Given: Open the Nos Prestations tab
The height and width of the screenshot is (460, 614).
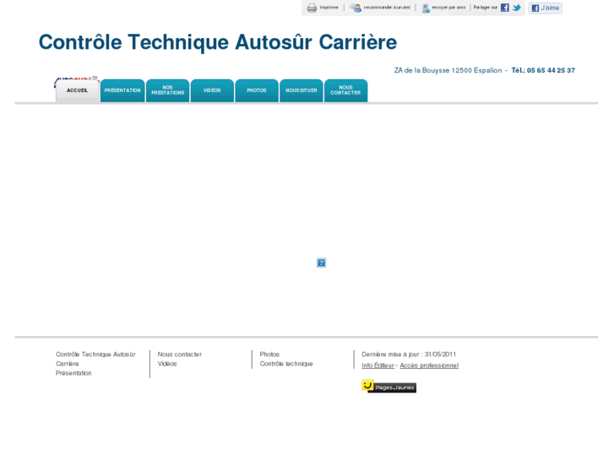Looking at the screenshot, I should [x=167, y=91].
